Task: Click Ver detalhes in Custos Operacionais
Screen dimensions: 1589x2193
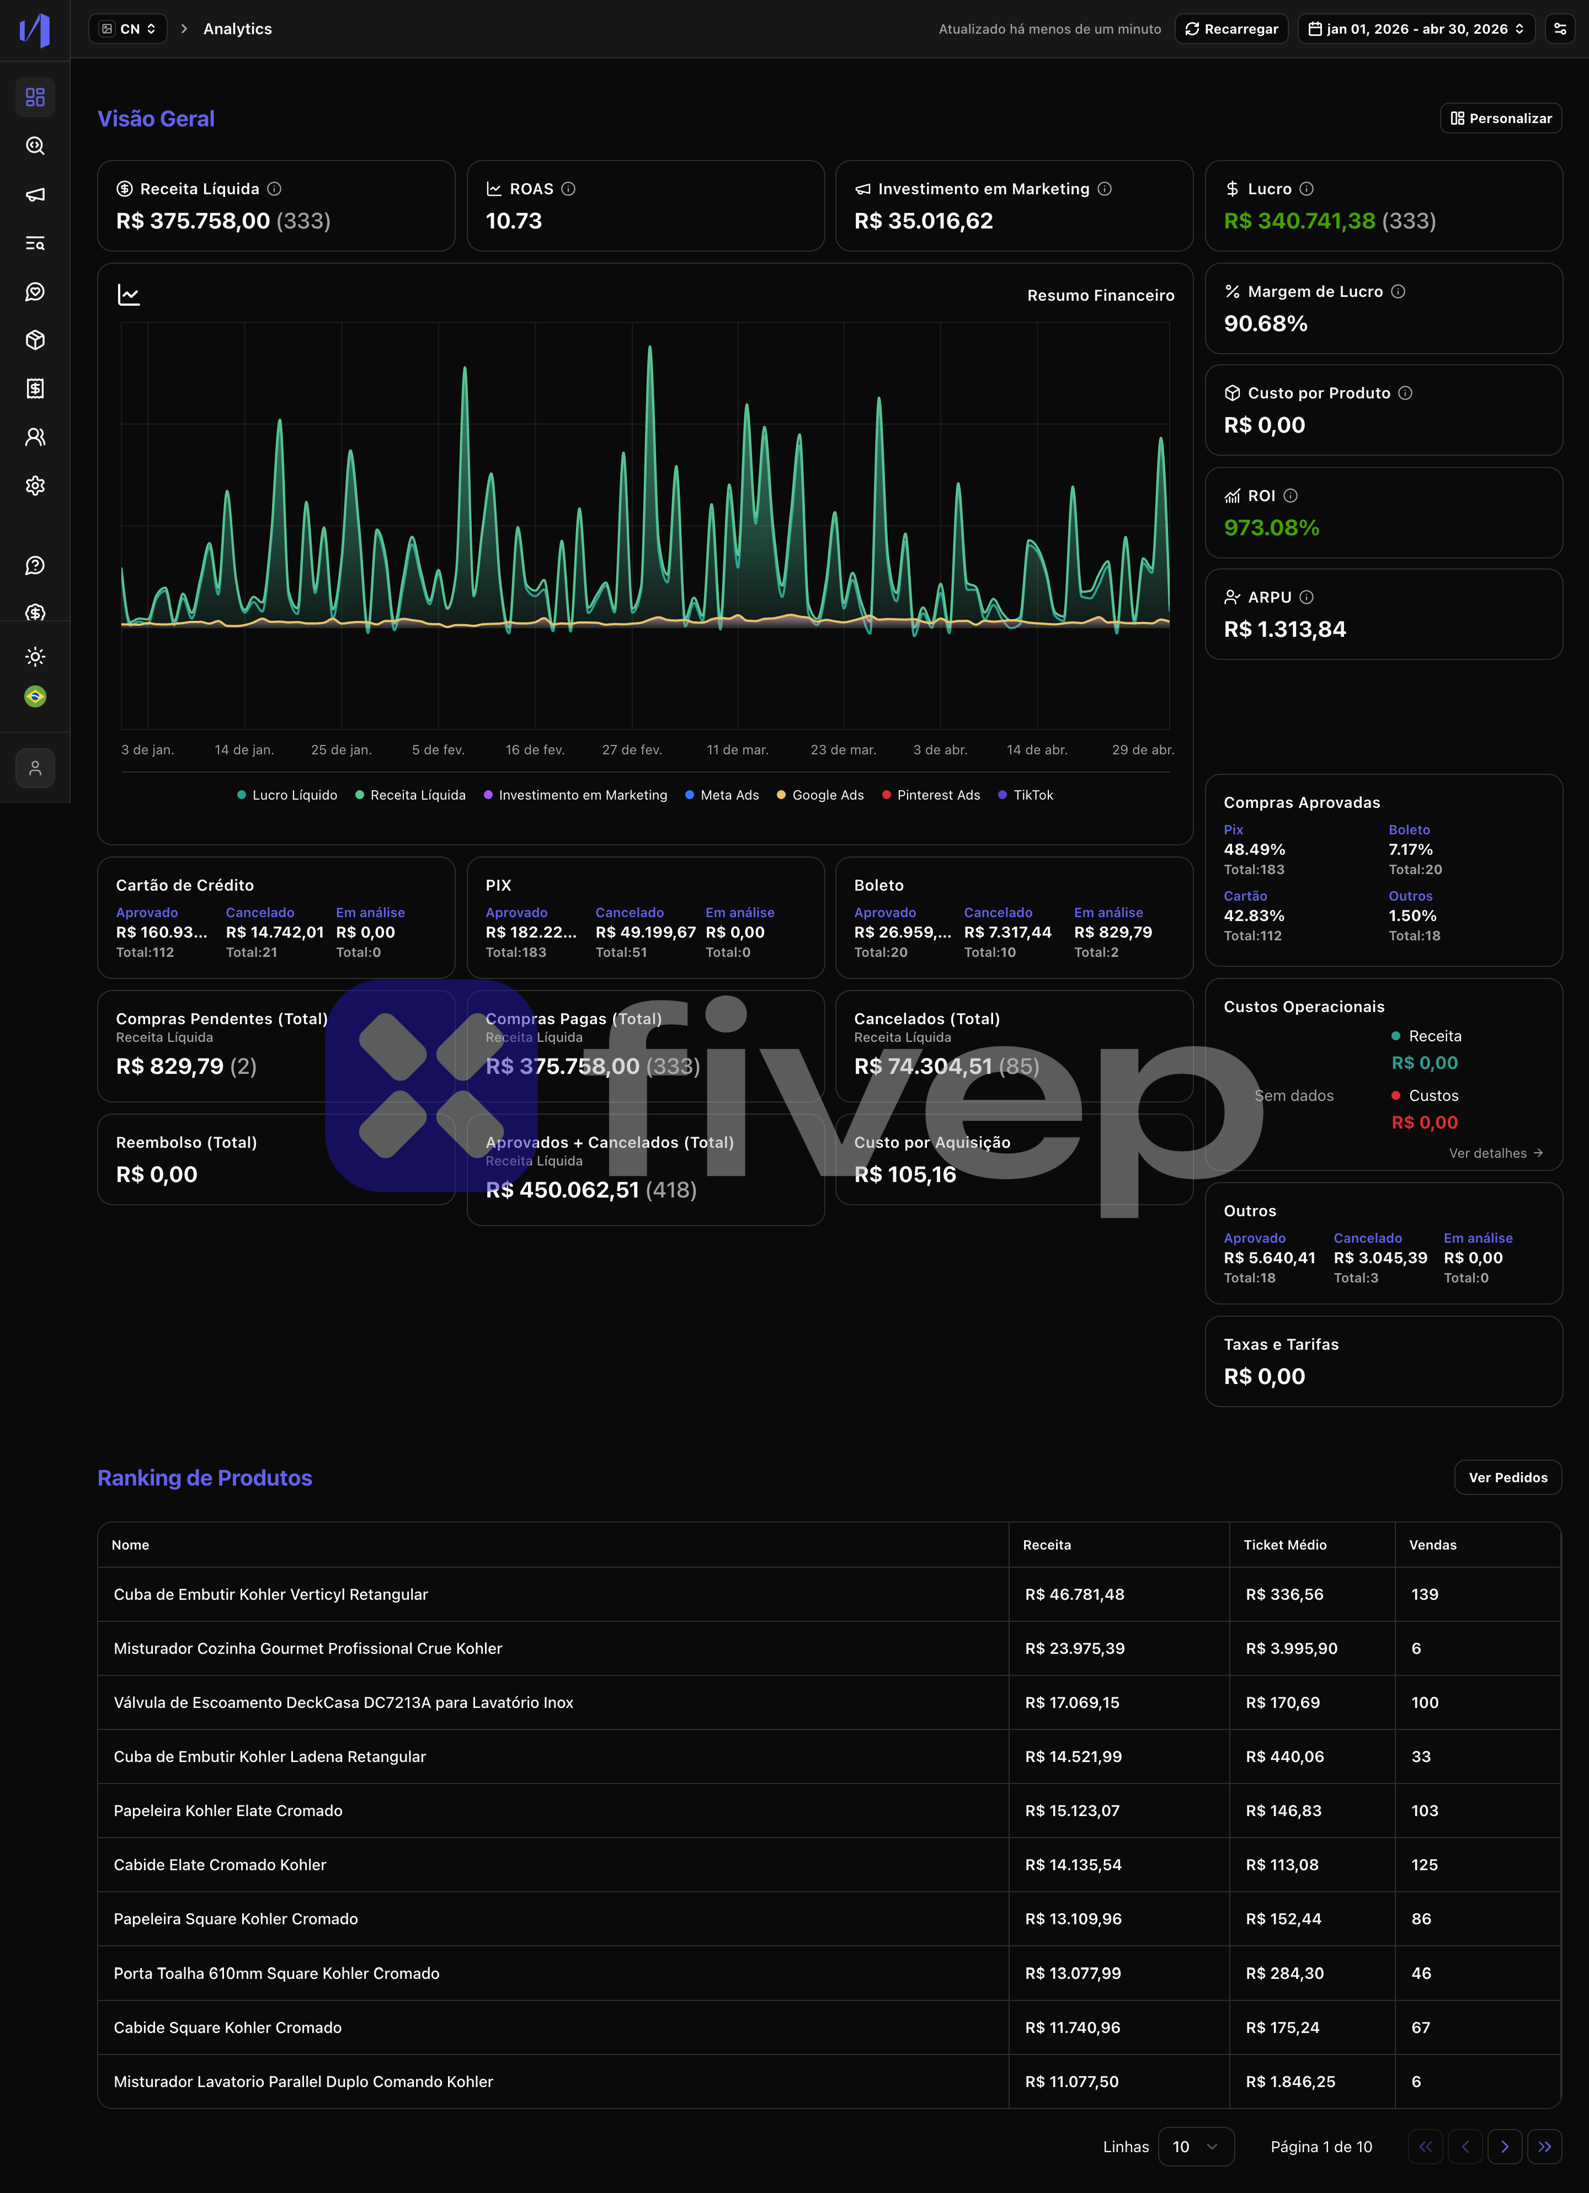Action: pyautogui.click(x=1495, y=1153)
